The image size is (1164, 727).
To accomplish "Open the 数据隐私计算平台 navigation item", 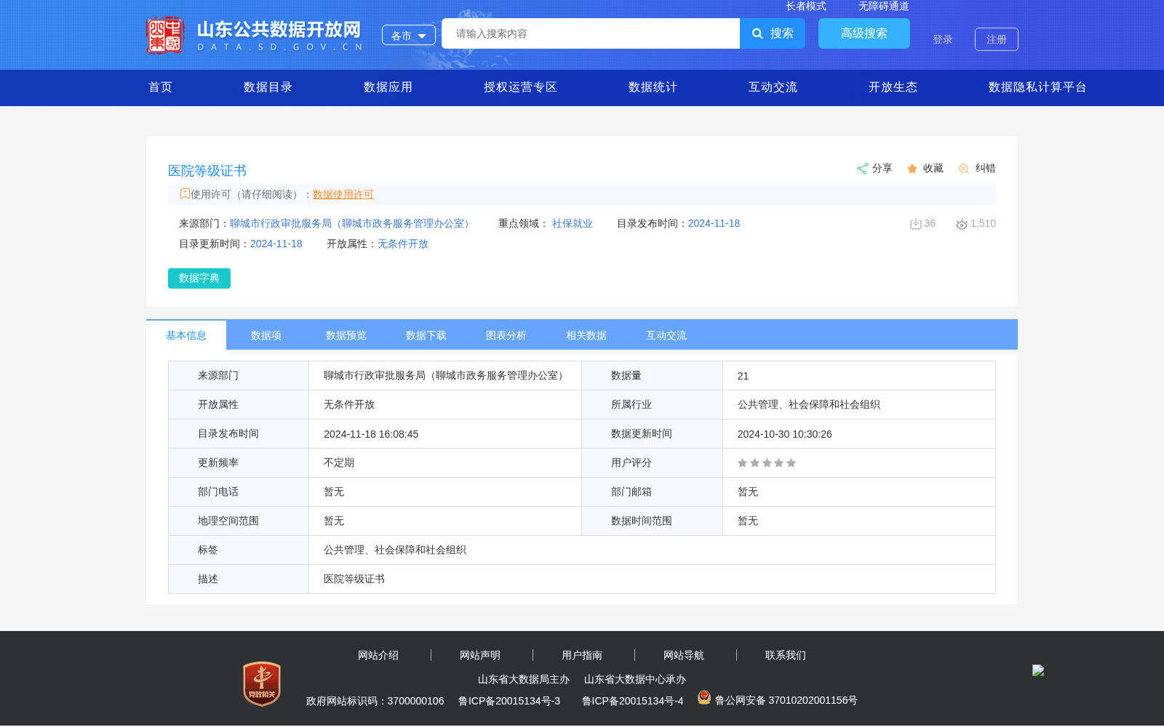I will click(1037, 87).
